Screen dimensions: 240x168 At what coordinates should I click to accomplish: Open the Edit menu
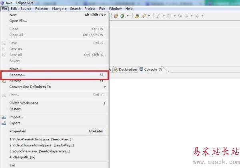click(x=14, y=8)
